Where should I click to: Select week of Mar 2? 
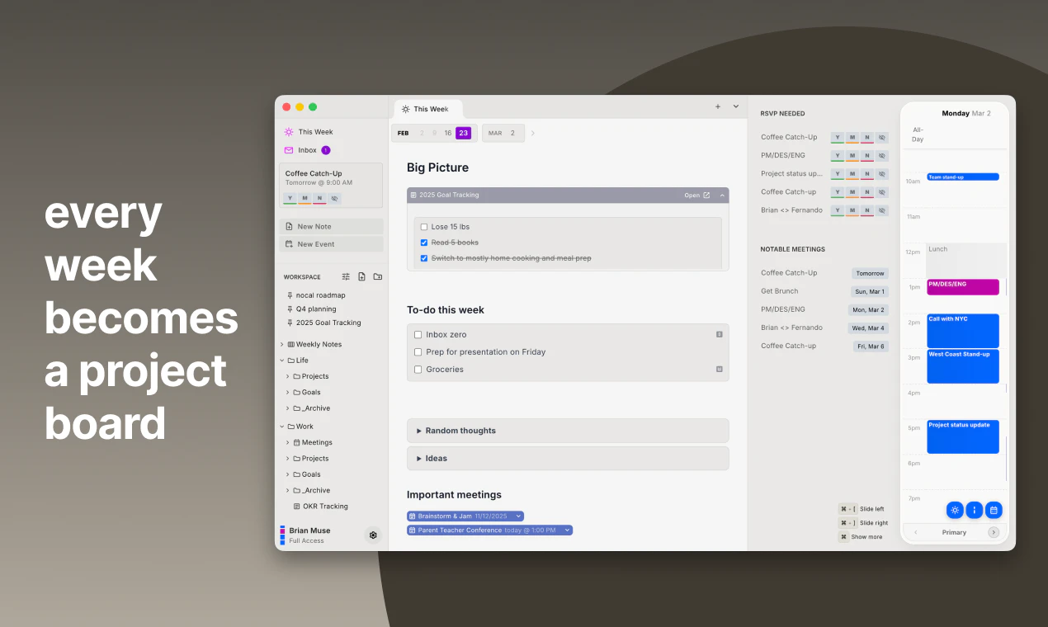point(512,133)
